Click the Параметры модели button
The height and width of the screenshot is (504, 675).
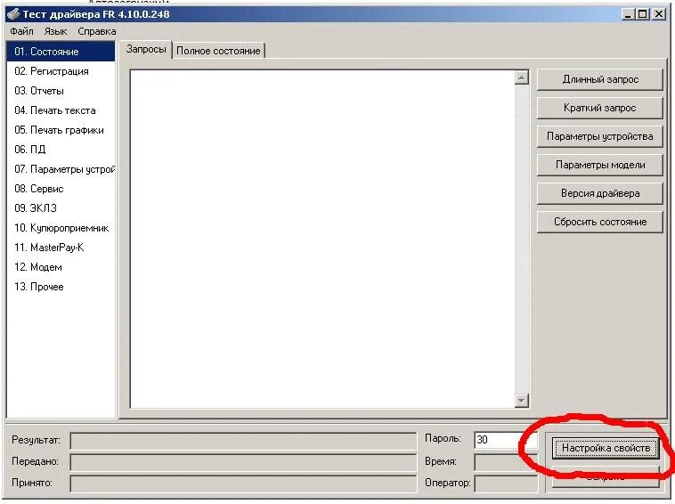pos(599,165)
